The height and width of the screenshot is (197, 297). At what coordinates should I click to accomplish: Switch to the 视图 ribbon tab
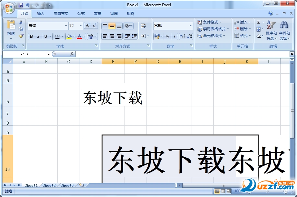tap(130, 13)
